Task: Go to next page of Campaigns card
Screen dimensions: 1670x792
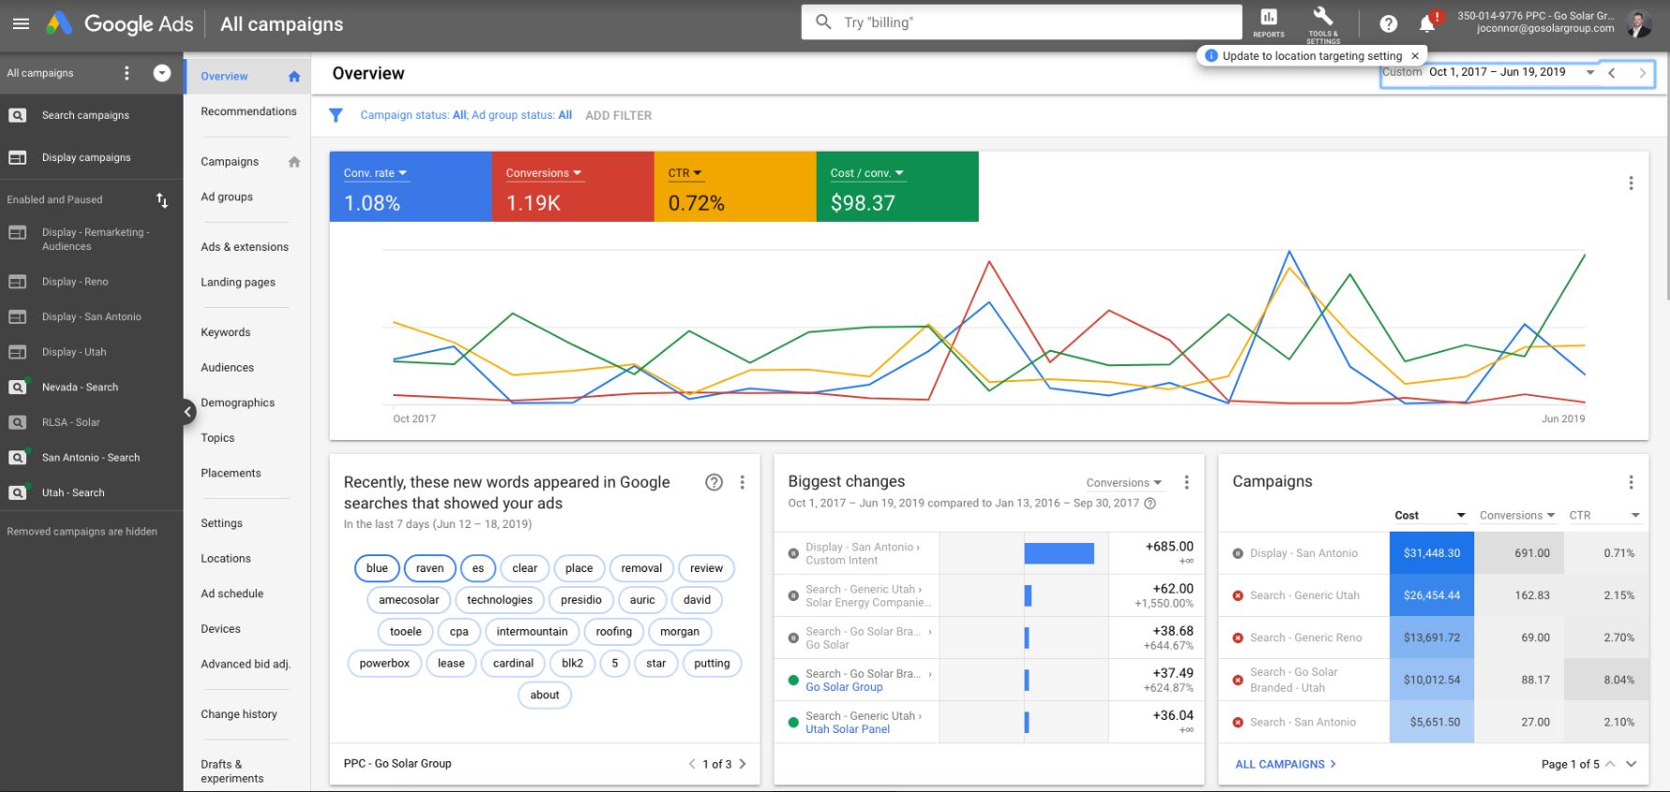Action: 1632,764
